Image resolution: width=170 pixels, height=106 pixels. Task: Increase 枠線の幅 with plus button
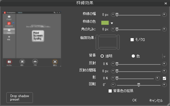(164, 14)
